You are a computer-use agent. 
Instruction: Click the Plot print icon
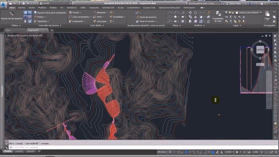[x=24, y=3]
